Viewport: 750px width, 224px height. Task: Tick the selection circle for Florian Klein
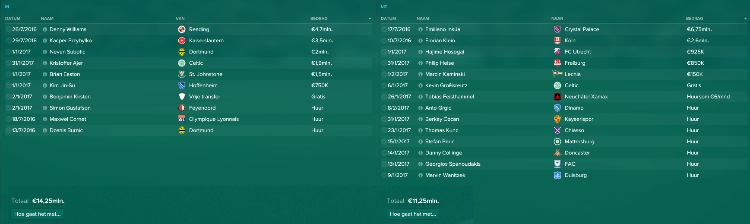pos(384,41)
